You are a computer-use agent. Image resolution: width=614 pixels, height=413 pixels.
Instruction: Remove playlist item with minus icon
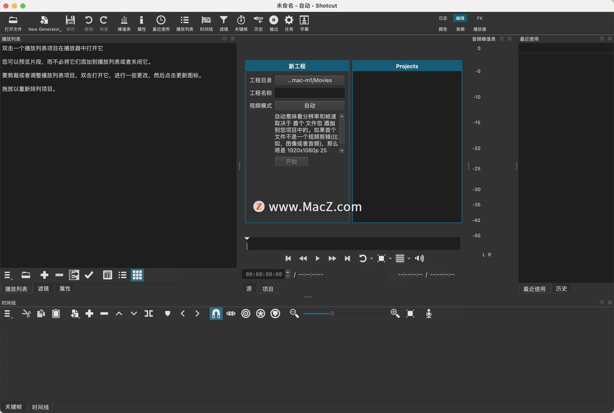pyautogui.click(x=59, y=275)
